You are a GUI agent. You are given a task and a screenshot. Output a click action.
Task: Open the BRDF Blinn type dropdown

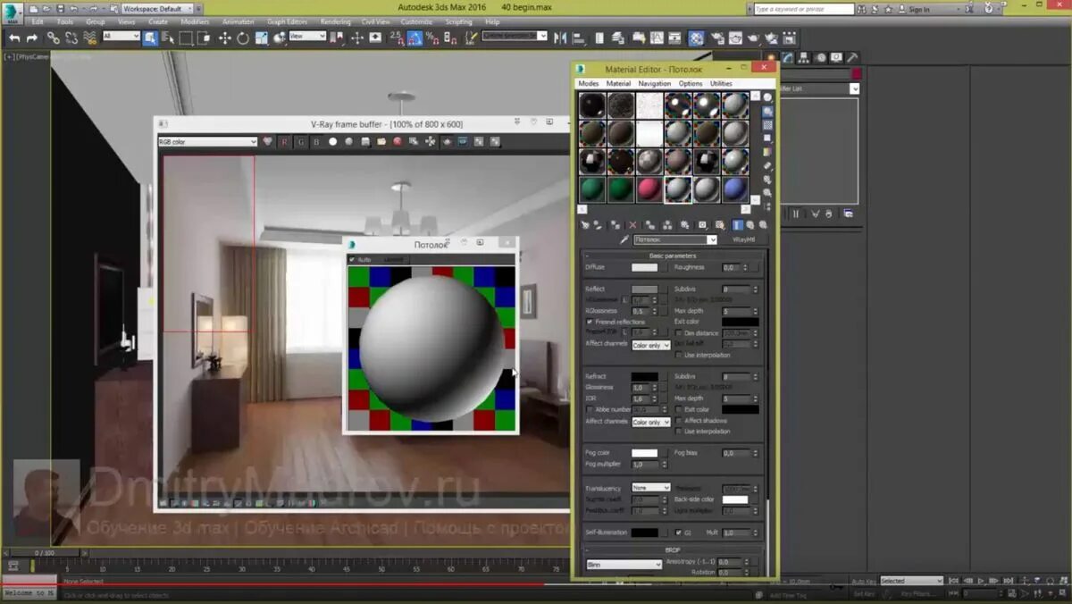(x=624, y=565)
